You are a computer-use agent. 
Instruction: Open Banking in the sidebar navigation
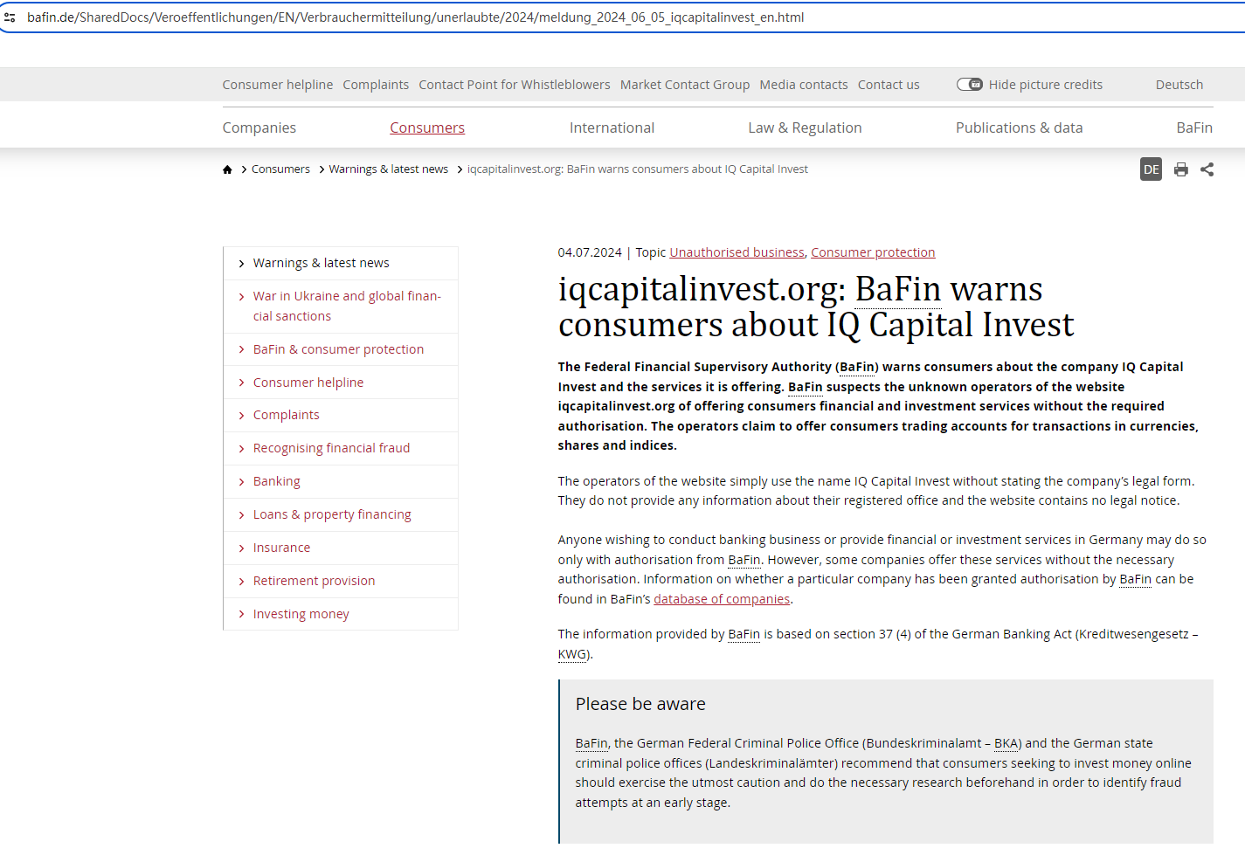tap(277, 481)
